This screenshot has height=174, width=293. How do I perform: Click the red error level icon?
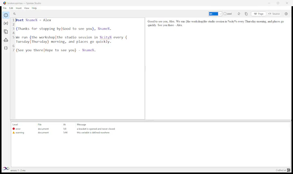coord(14,129)
